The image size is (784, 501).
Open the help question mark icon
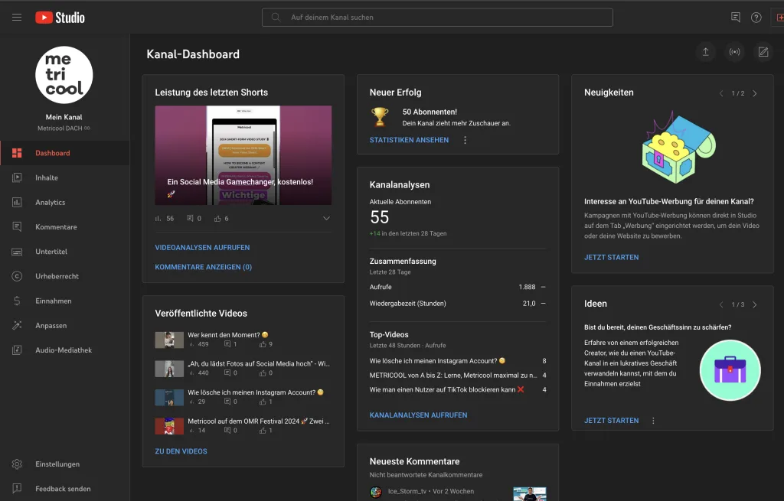coord(756,18)
